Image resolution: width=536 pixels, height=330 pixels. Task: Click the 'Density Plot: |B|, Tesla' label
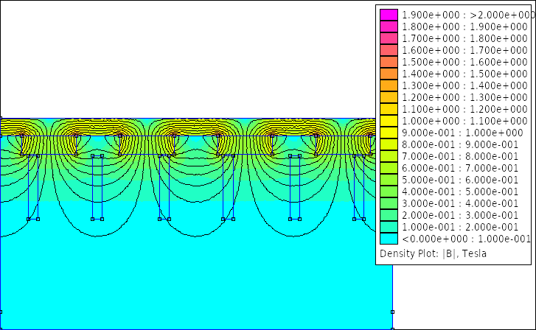[433, 253]
